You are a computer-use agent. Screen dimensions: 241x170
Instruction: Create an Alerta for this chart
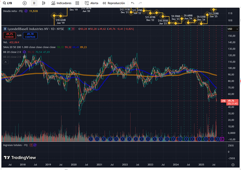pyautogui.click(x=92, y=3)
